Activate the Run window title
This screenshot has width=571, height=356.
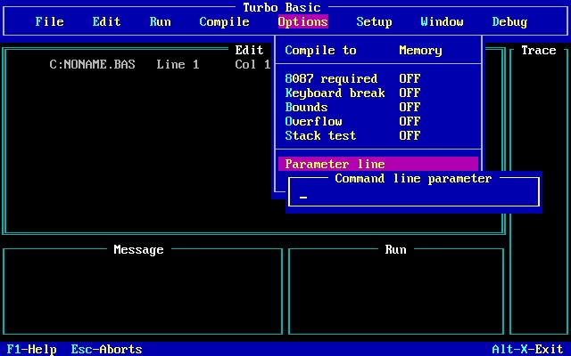coord(396,249)
